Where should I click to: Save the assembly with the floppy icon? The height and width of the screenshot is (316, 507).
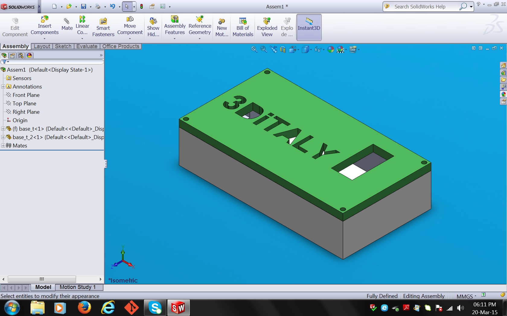[84, 6]
